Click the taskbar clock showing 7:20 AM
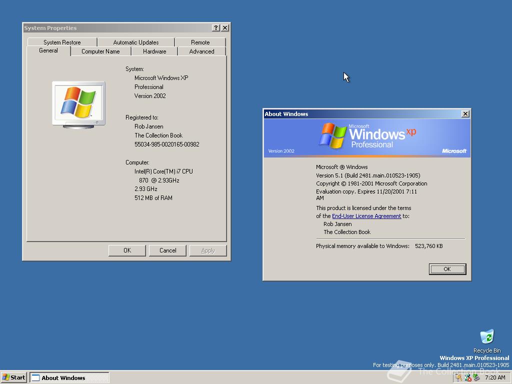This screenshot has width=512, height=384. pos(495,378)
